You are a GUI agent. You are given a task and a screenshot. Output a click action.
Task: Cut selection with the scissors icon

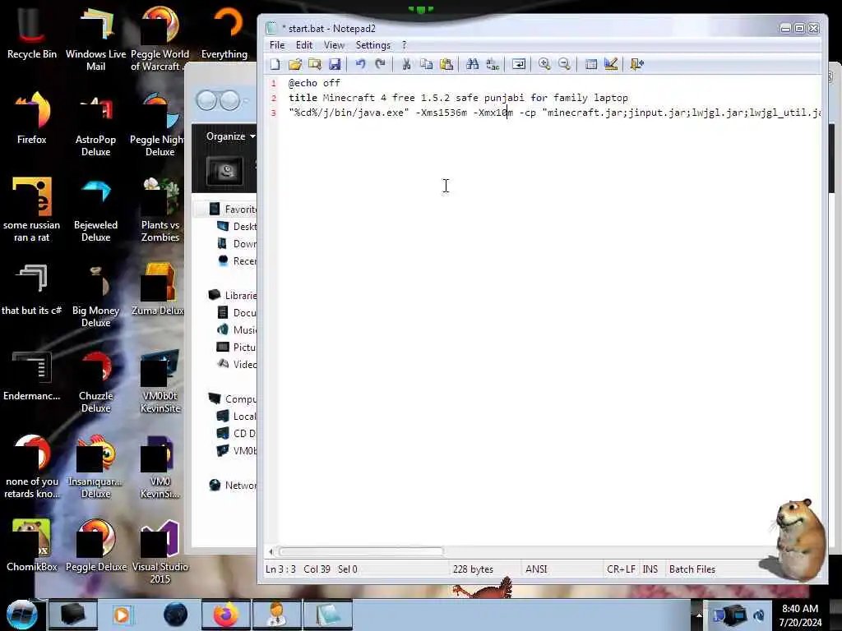(406, 64)
